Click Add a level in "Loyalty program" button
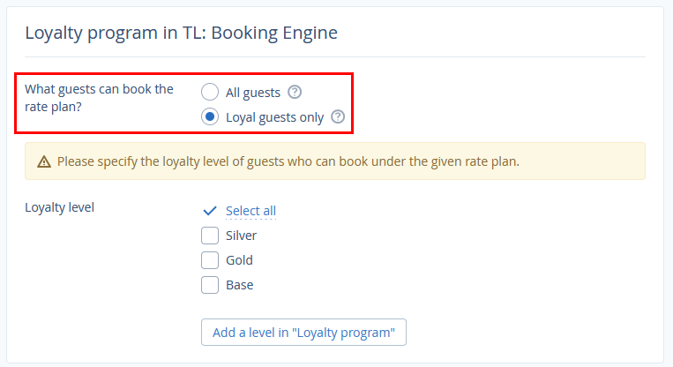Image resolution: width=673 pixels, height=367 pixels. tap(303, 333)
